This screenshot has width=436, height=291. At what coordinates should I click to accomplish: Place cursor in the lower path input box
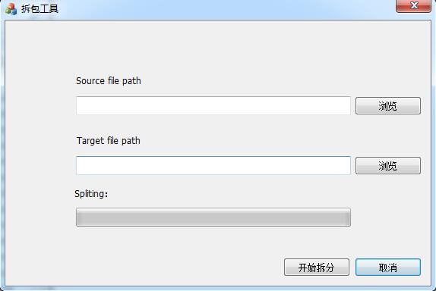point(213,166)
